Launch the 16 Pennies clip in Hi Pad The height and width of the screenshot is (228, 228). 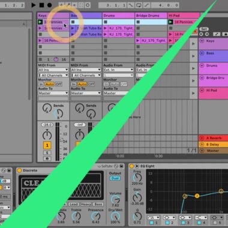pos(170,22)
